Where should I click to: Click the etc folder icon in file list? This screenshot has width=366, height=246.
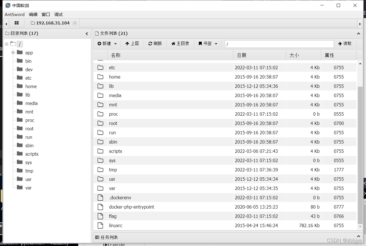pos(100,68)
